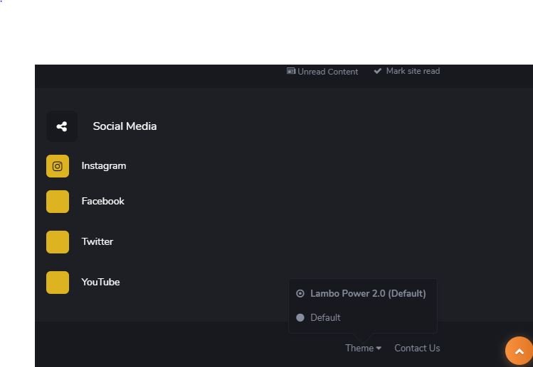Open the Facebook text link

click(x=102, y=201)
